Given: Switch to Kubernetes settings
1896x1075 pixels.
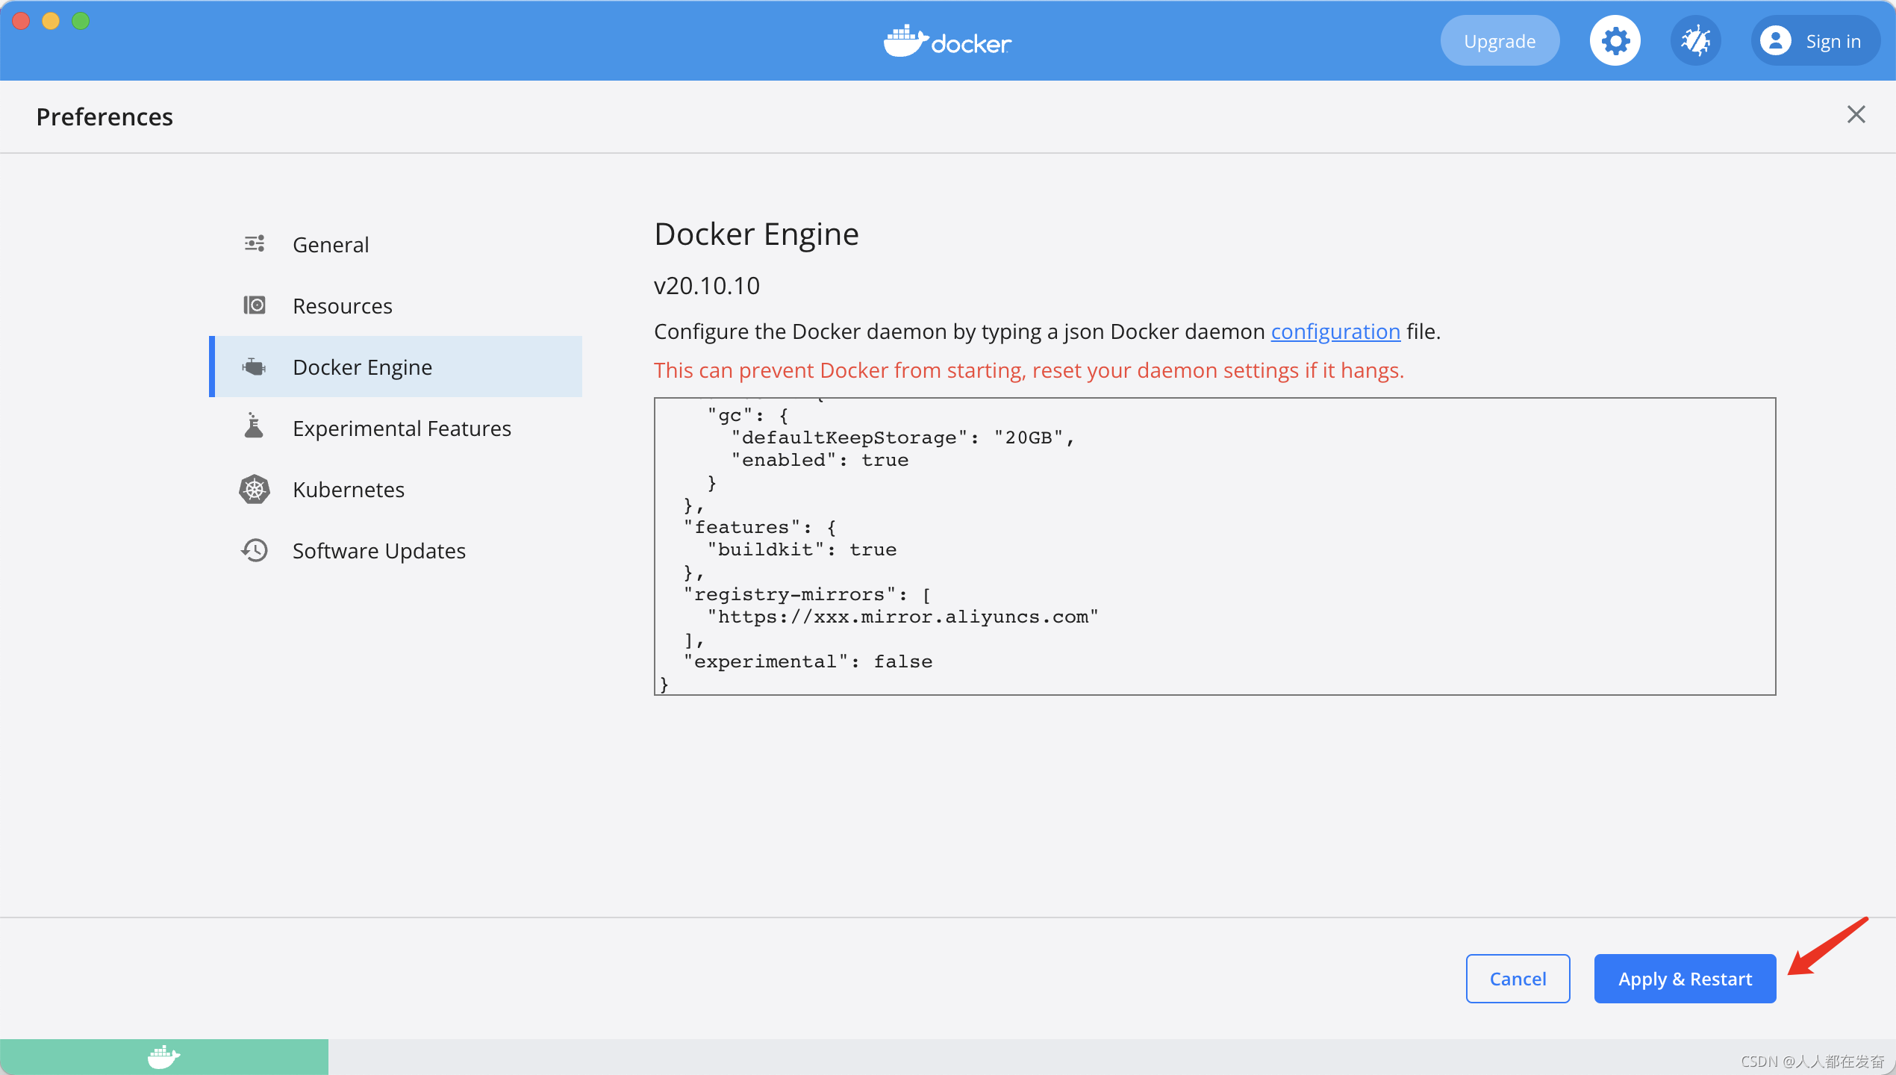Looking at the screenshot, I should pyautogui.click(x=396, y=489).
